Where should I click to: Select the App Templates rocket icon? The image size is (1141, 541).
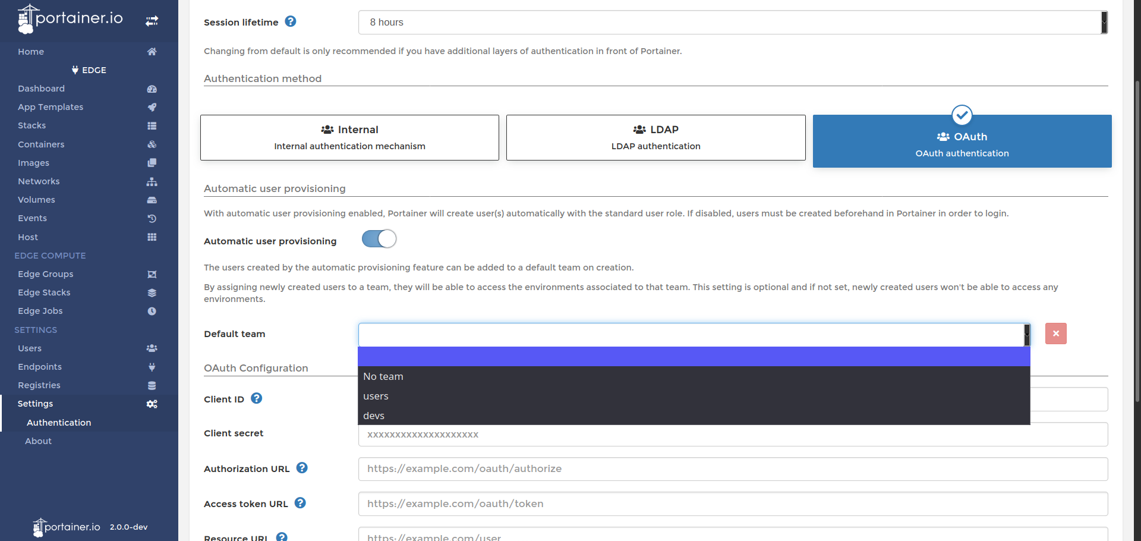coord(152,107)
